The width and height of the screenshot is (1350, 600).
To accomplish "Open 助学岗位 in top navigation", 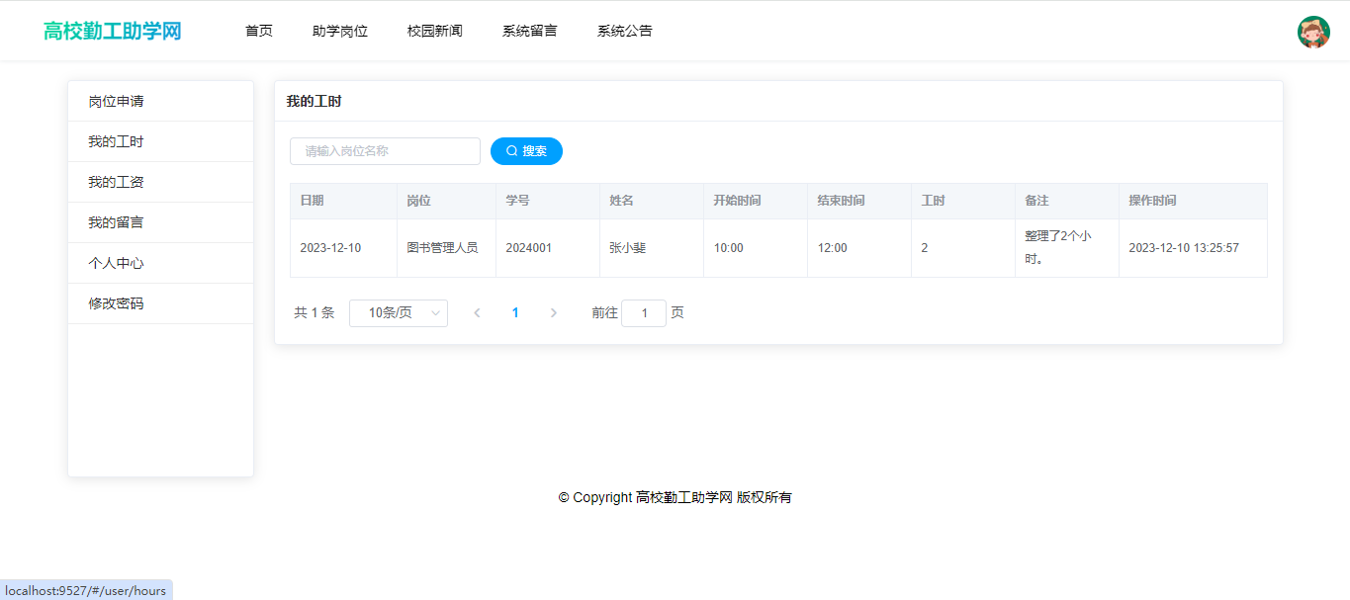I will click(340, 31).
